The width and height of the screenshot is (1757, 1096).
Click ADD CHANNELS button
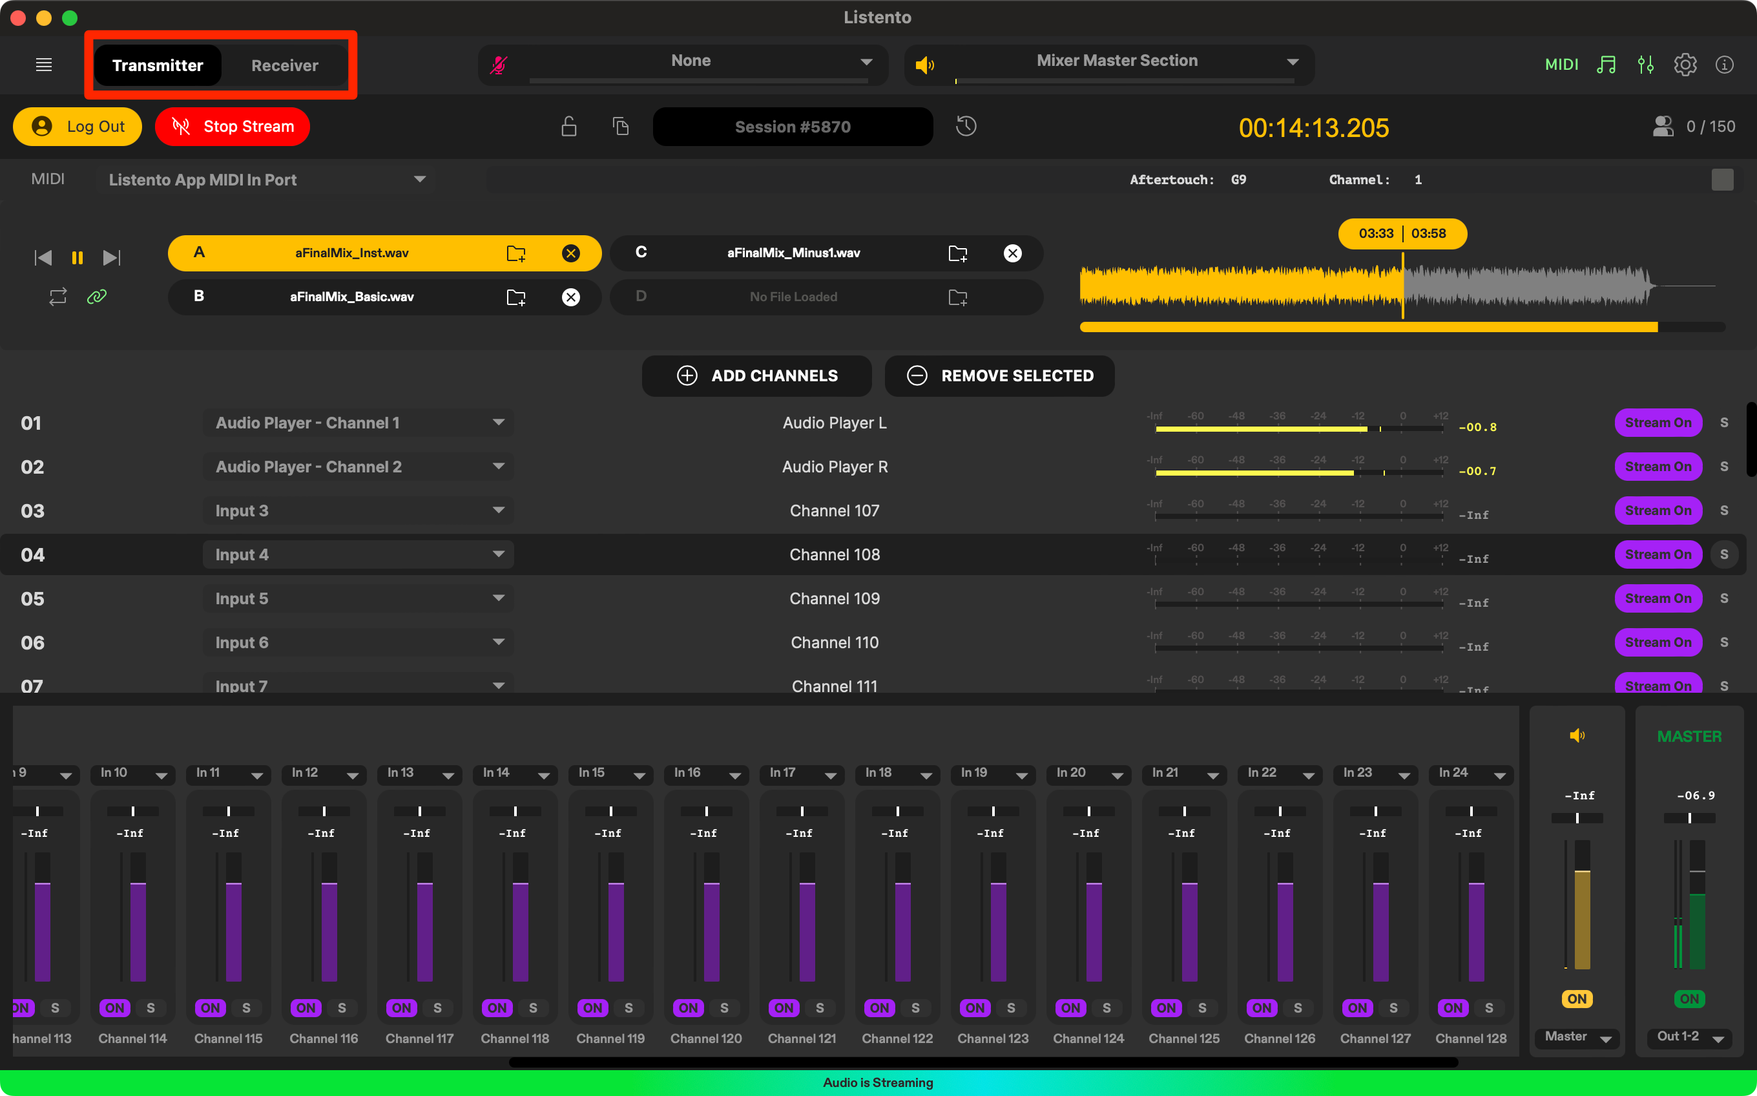coord(756,375)
